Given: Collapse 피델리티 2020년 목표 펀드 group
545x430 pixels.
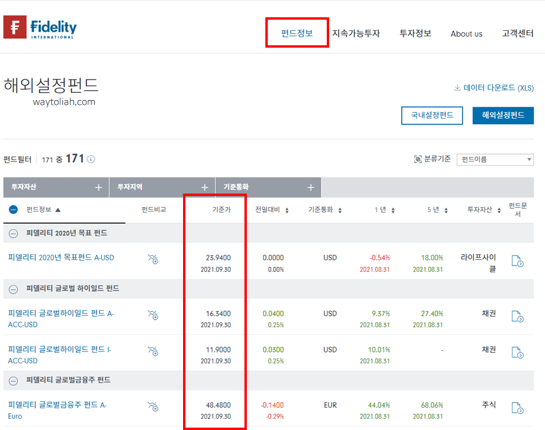Looking at the screenshot, I should pyautogui.click(x=13, y=233).
